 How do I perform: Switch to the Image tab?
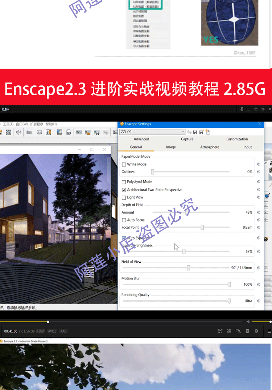[x=171, y=147]
